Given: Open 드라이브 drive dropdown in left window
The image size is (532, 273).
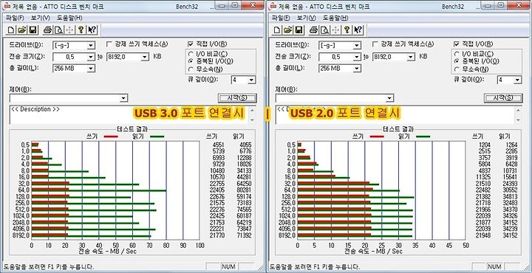Looking at the screenshot, I should [x=91, y=46].
